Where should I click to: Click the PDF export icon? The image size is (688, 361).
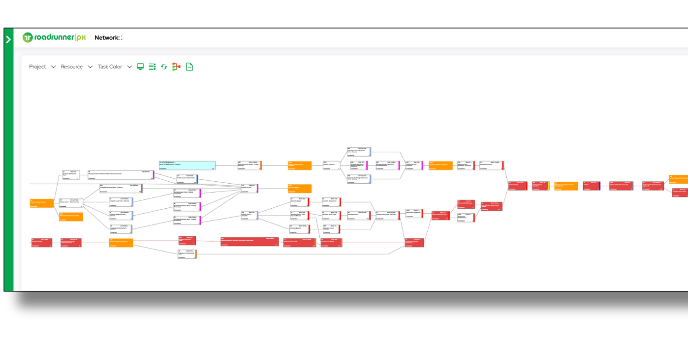[x=189, y=67]
